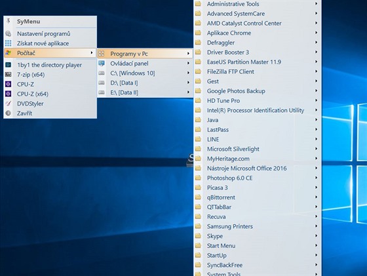Open HD Tune Pro entry
Viewport: 367px width, 276px height.
click(x=258, y=100)
